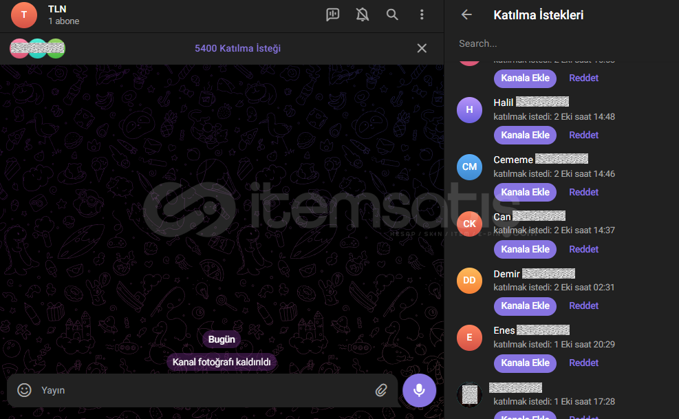
Task: Open the 5400 Katılma İsteği link
Action: (237, 48)
